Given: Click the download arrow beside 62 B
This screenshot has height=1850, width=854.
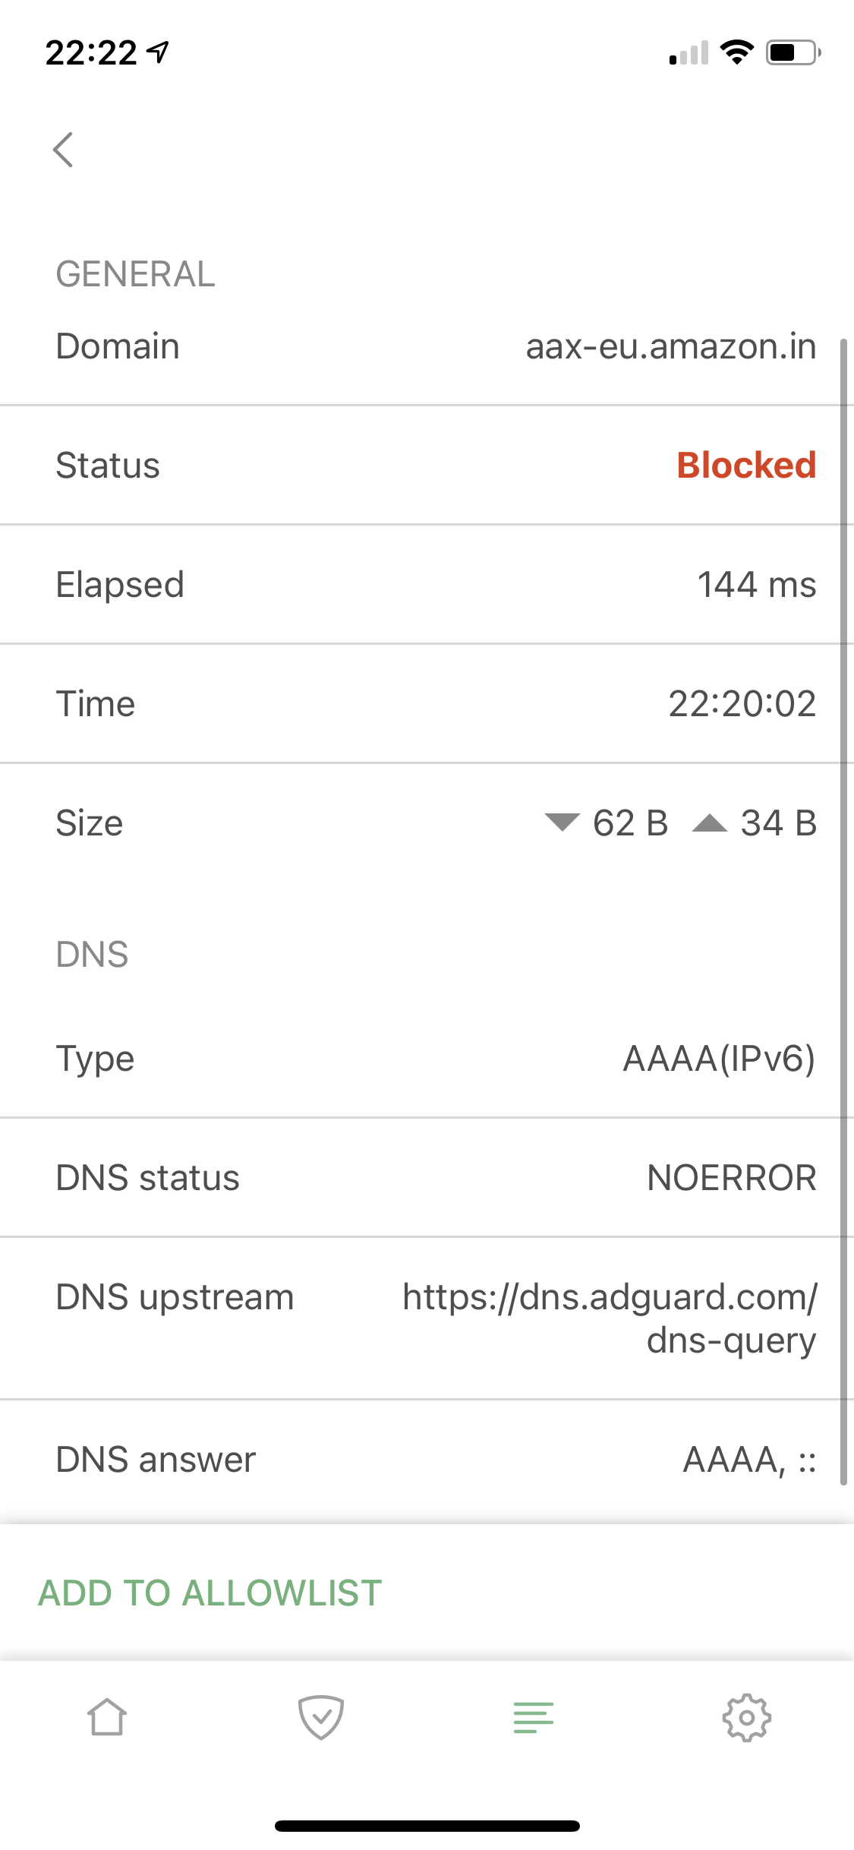Looking at the screenshot, I should pos(562,823).
